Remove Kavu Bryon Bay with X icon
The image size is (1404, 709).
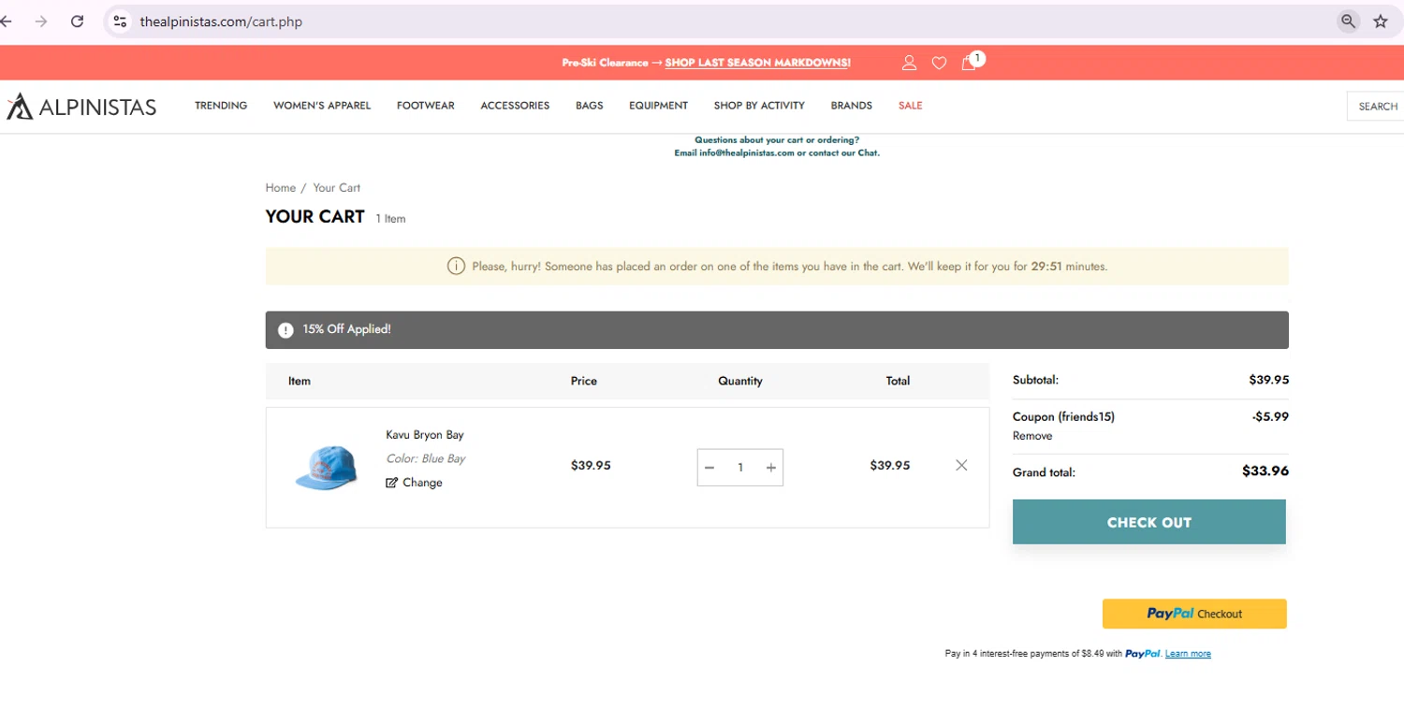pos(961,465)
